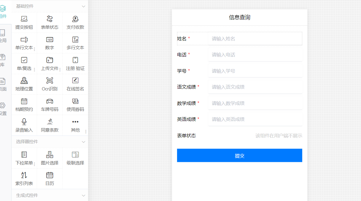This screenshot has width=361, height=201.
Task: Expand the 生成式控件 section
Action: 83,195
